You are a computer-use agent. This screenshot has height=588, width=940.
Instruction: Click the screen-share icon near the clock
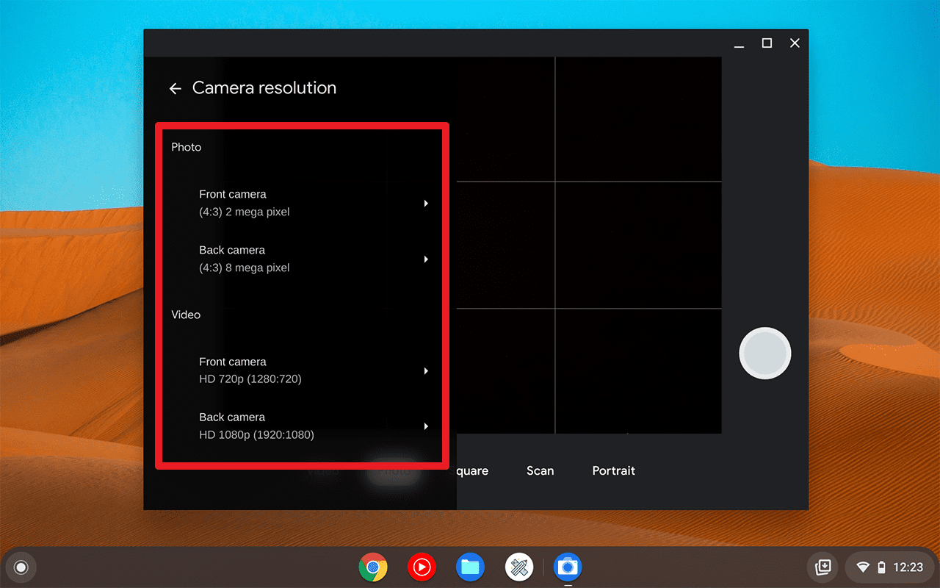coord(822,567)
